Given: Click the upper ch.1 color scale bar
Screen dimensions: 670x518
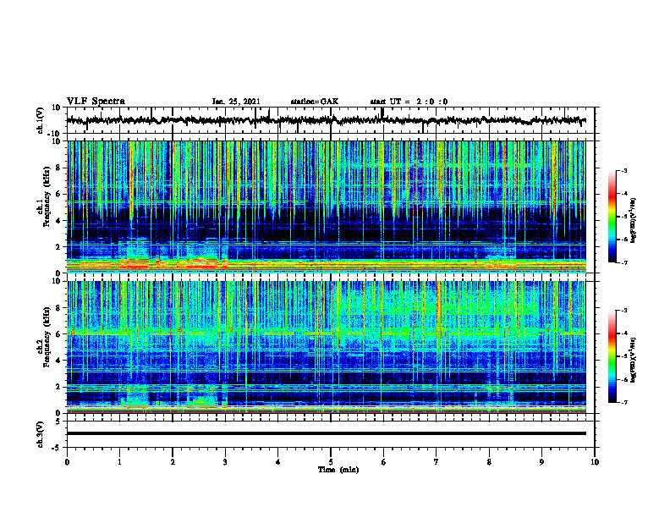Looking at the screenshot, I should pos(612,217).
